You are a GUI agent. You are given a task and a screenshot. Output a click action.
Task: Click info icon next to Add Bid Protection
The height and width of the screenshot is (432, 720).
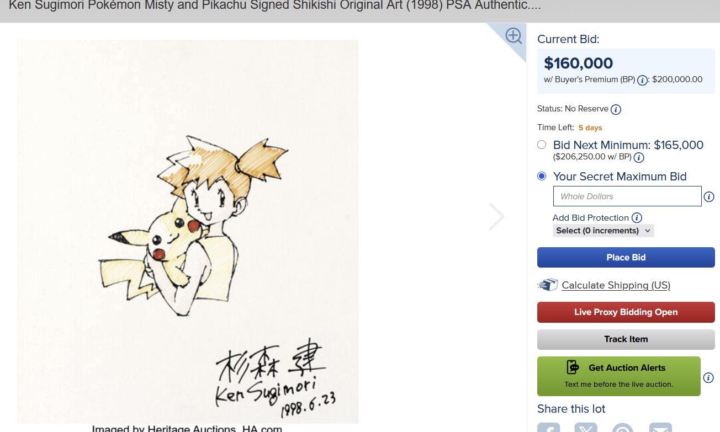(x=637, y=218)
